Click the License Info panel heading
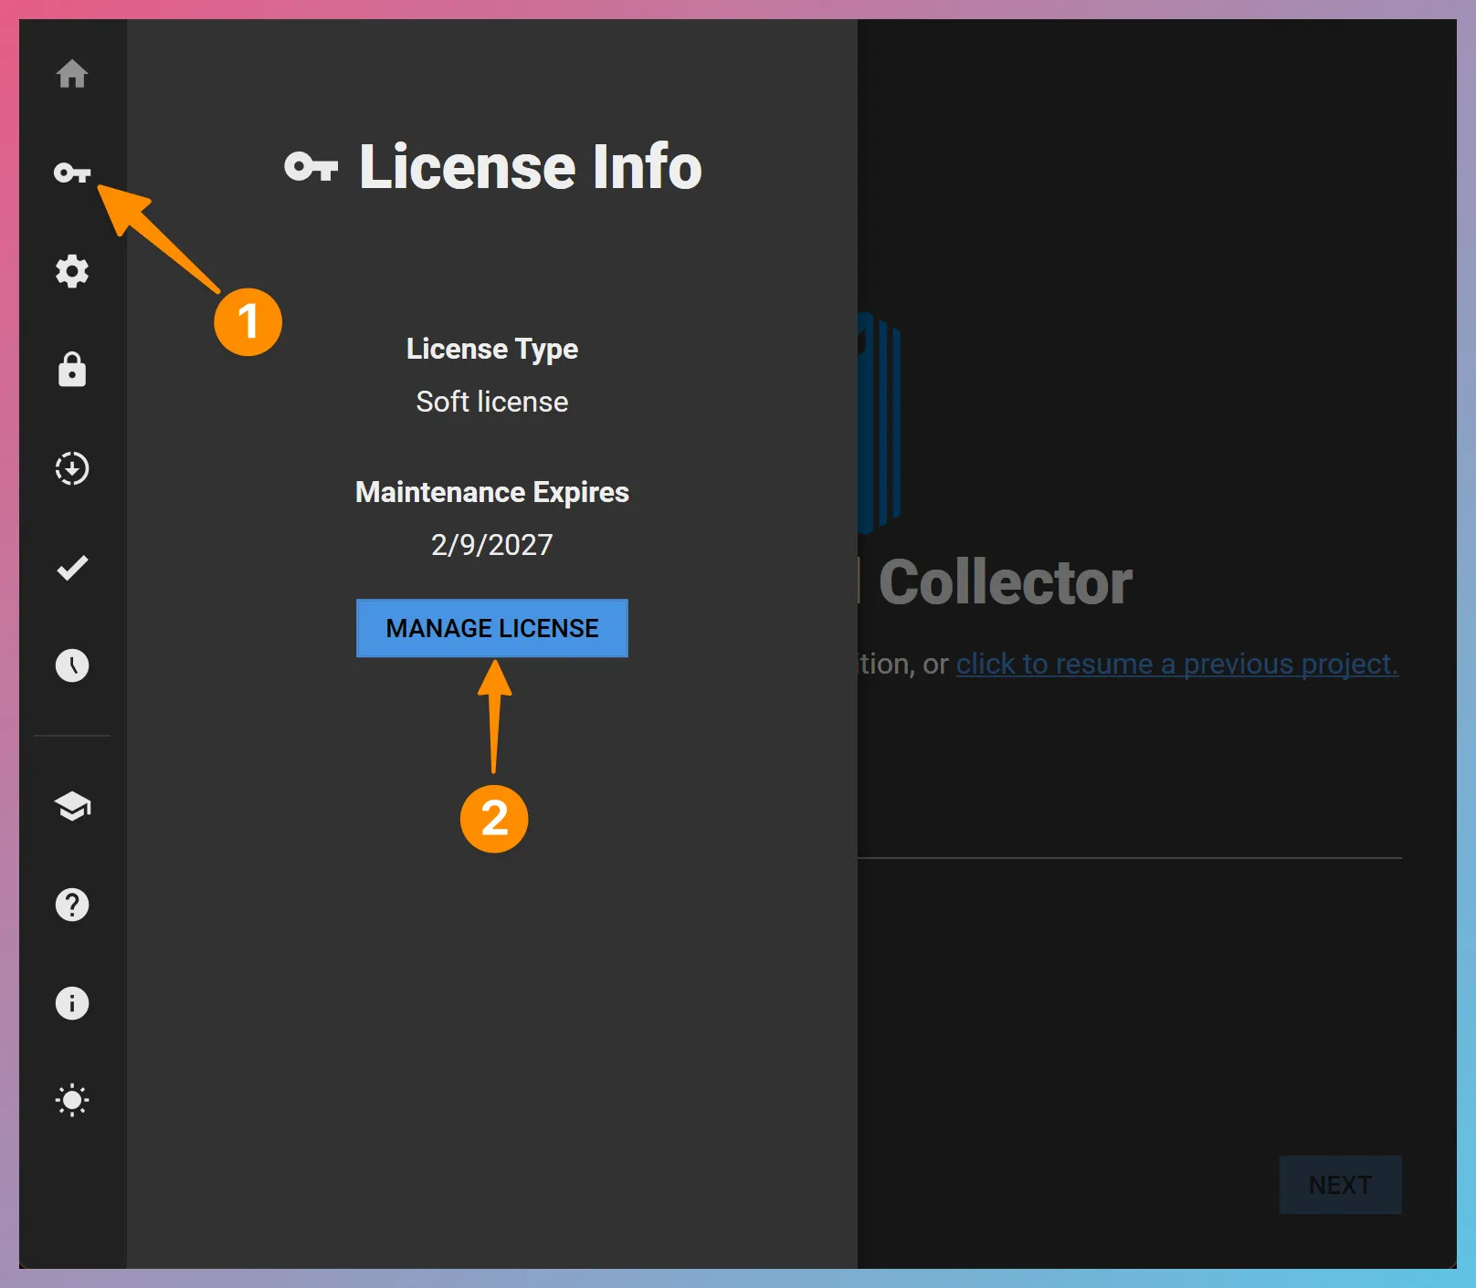The height and width of the screenshot is (1288, 1476). tap(529, 166)
